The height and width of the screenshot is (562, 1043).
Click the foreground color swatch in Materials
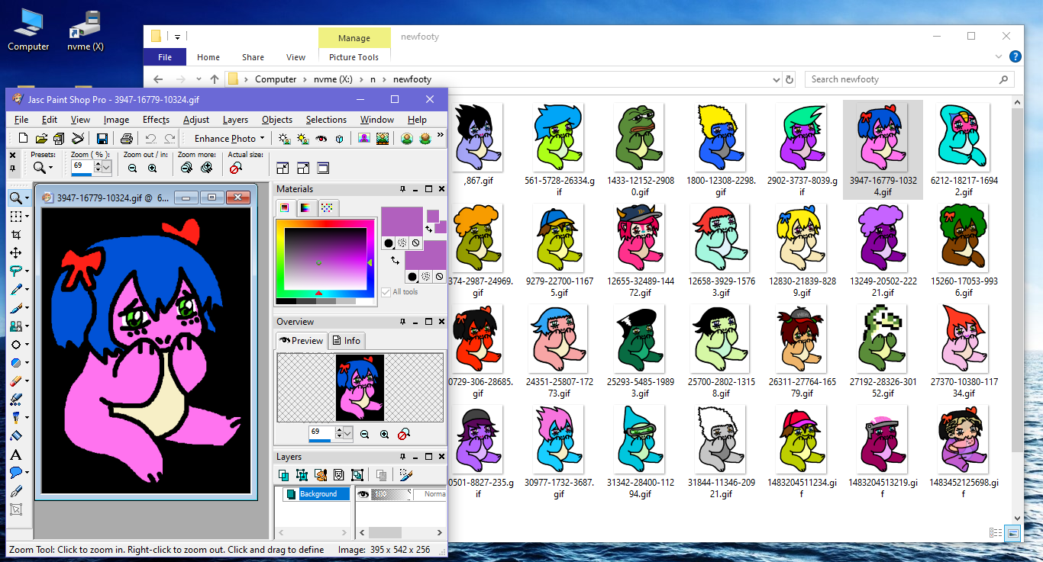click(x=402, y=222)
